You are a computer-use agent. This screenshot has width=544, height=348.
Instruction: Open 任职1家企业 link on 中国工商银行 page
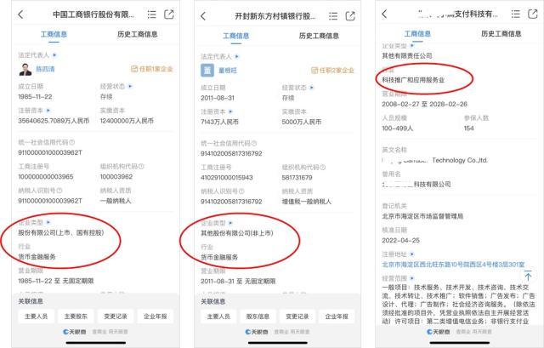point(151,69)
